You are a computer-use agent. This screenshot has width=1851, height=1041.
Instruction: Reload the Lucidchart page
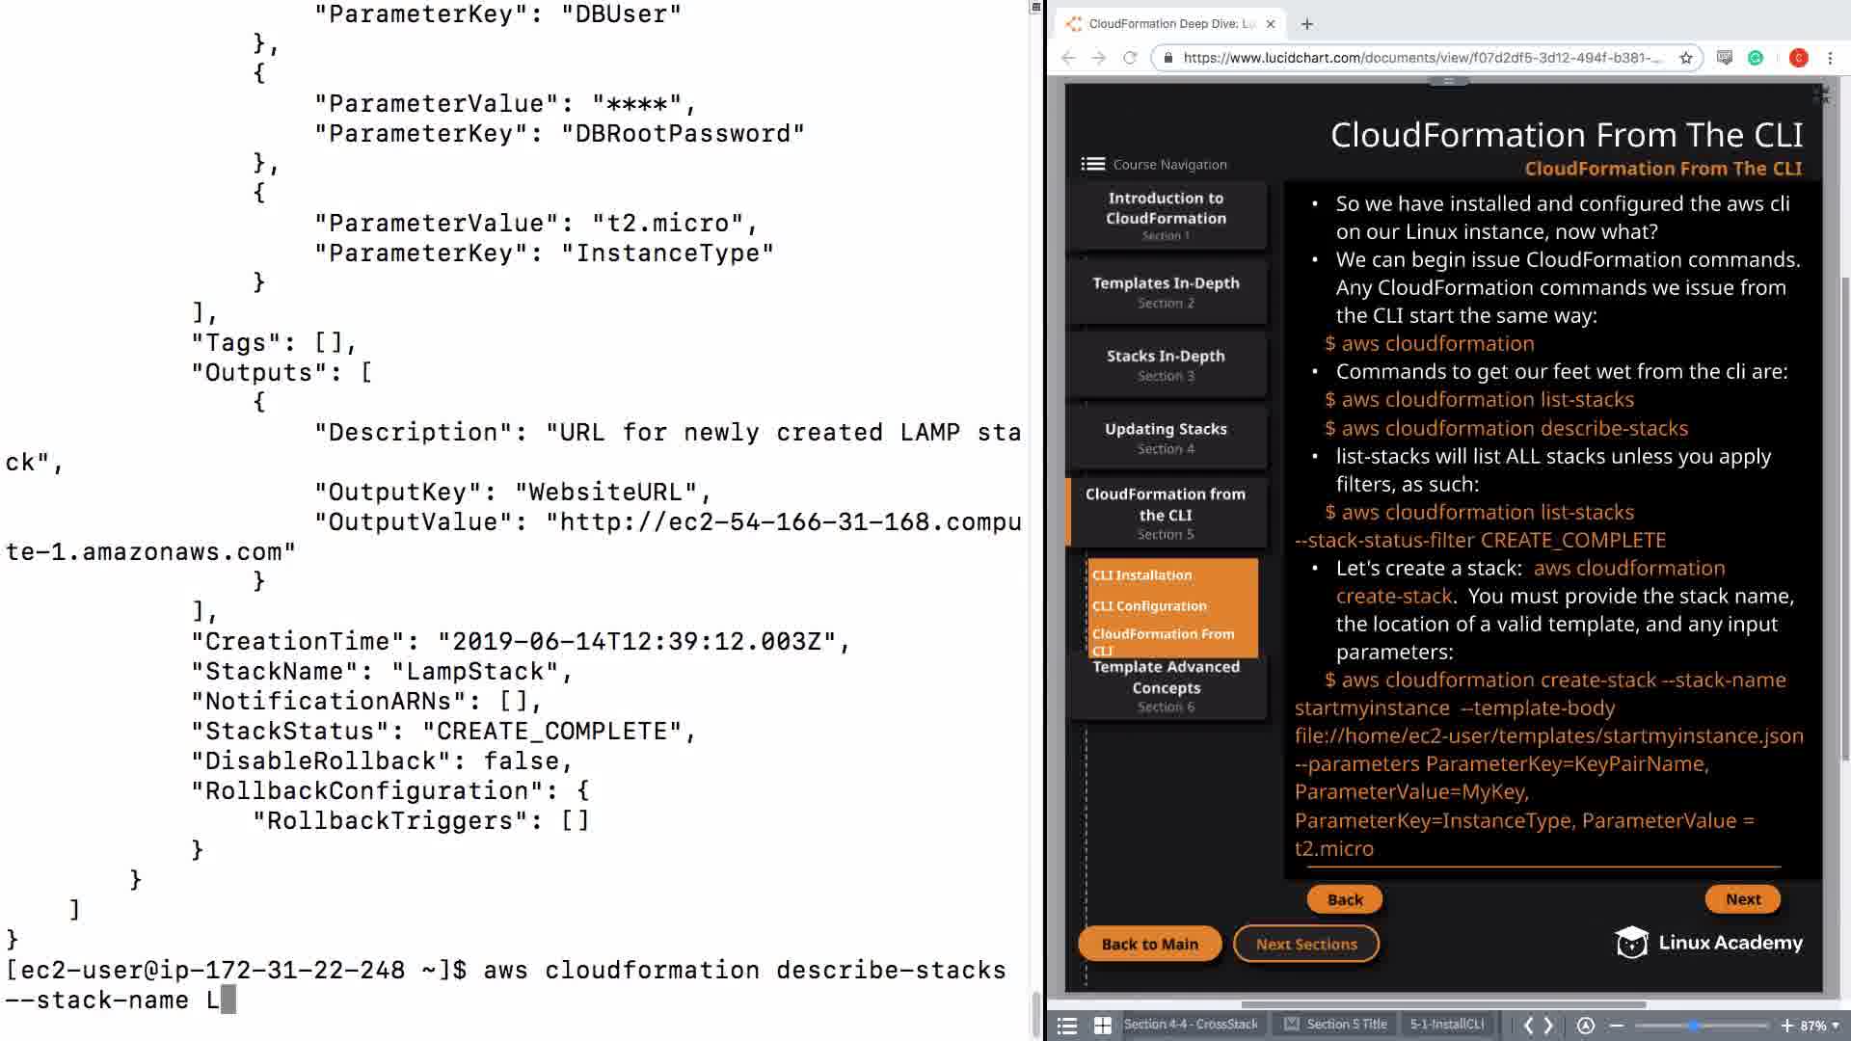[1130, 58]
